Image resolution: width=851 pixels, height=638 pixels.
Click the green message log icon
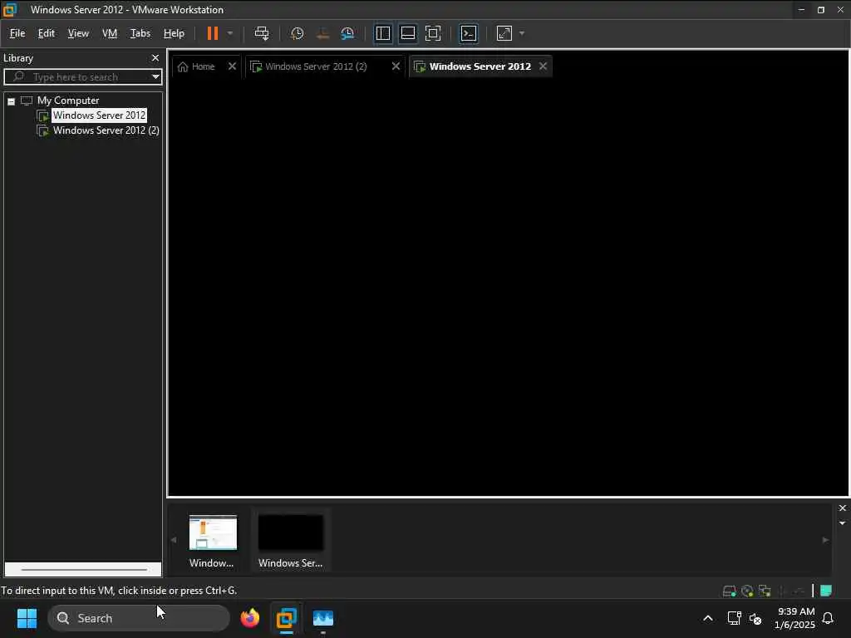[826, 591]
